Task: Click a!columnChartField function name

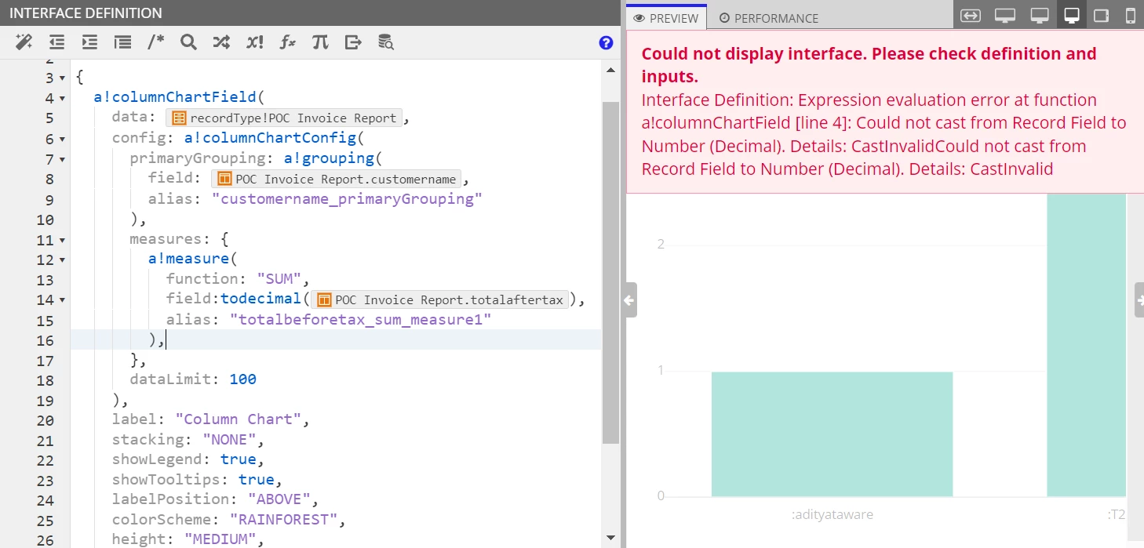Action: (x=174, y=97)
